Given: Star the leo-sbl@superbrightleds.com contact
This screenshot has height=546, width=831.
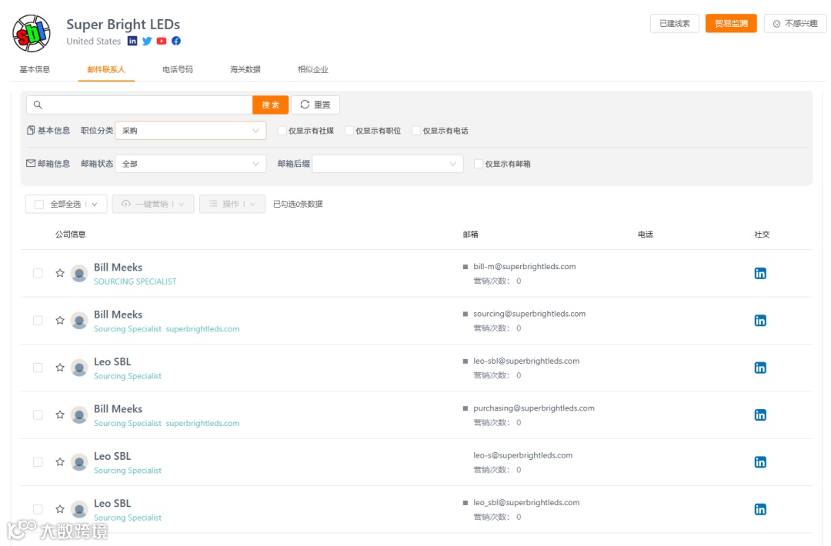Looking at the screenshot, I should click(x=60, y=368).
